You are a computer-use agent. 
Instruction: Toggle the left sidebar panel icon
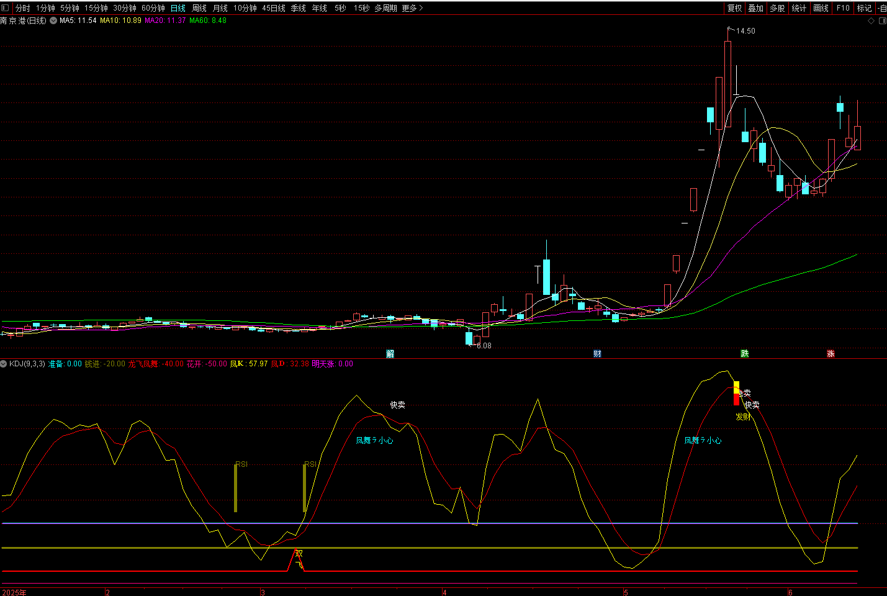click(6, 8)
